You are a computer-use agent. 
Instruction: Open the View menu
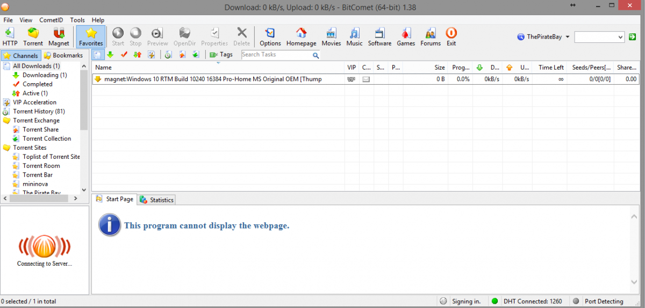click(26, 20)
